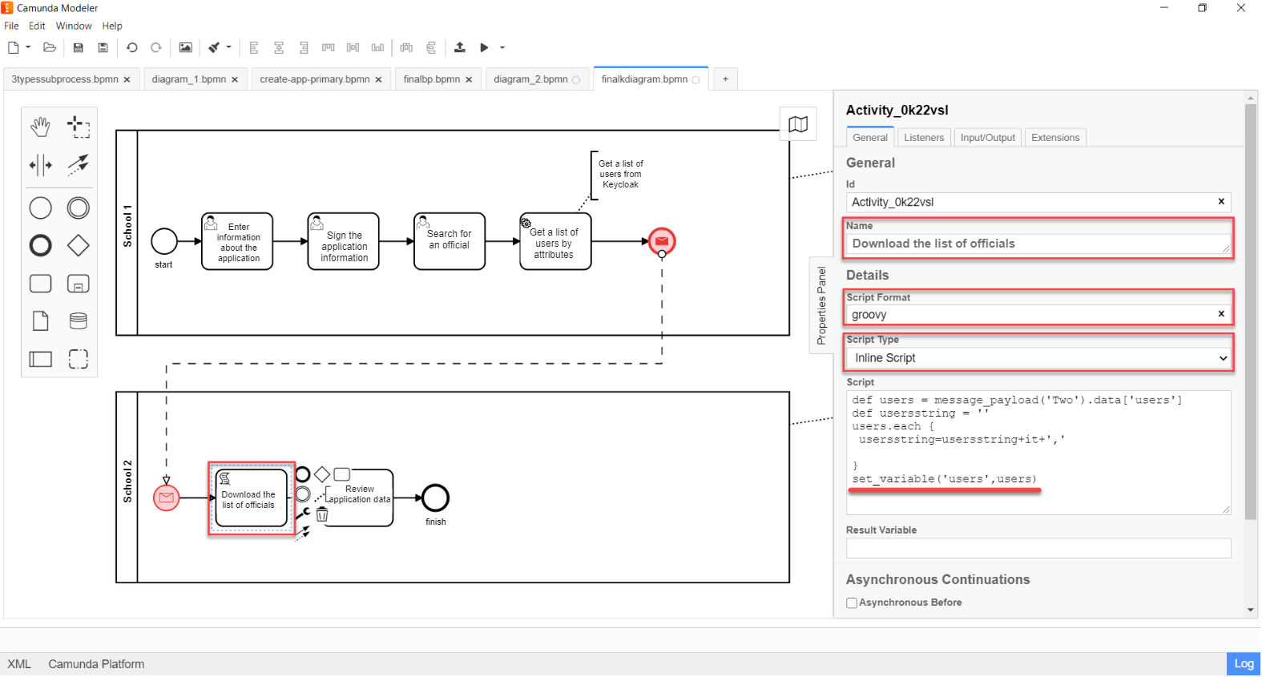This screenshot has width=1262, height=677.
Task: Create a data store reference
Action: (78, 321)
